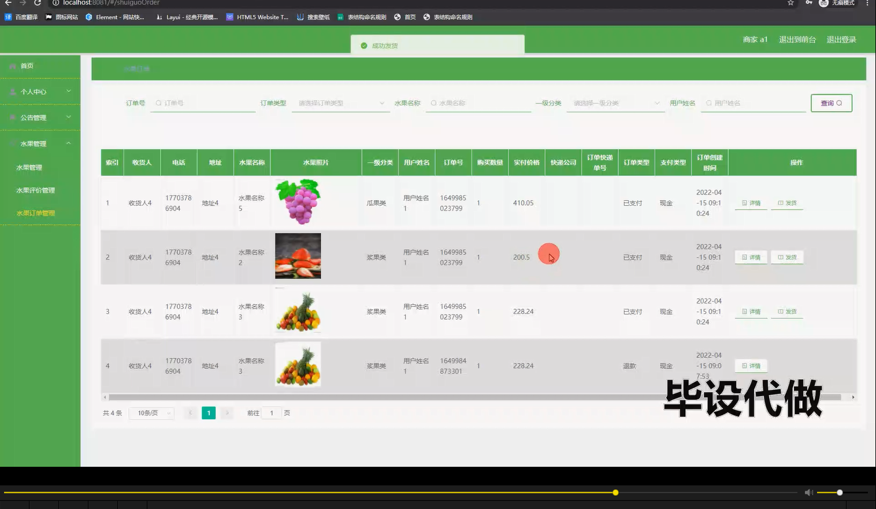This screenshot has width=876, height=509.
Task: Open the 10条/页 page size dropdown
Action: coord(152,413)
